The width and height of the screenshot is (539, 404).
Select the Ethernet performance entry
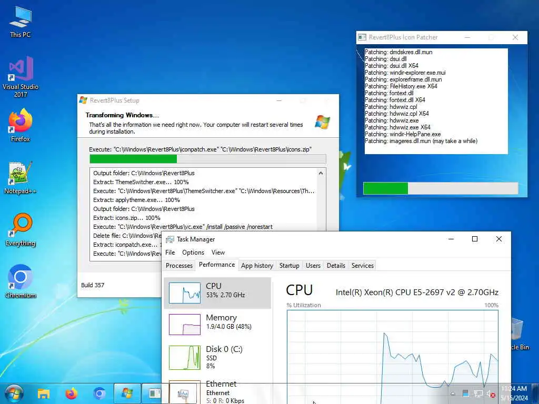pos(217,391)
